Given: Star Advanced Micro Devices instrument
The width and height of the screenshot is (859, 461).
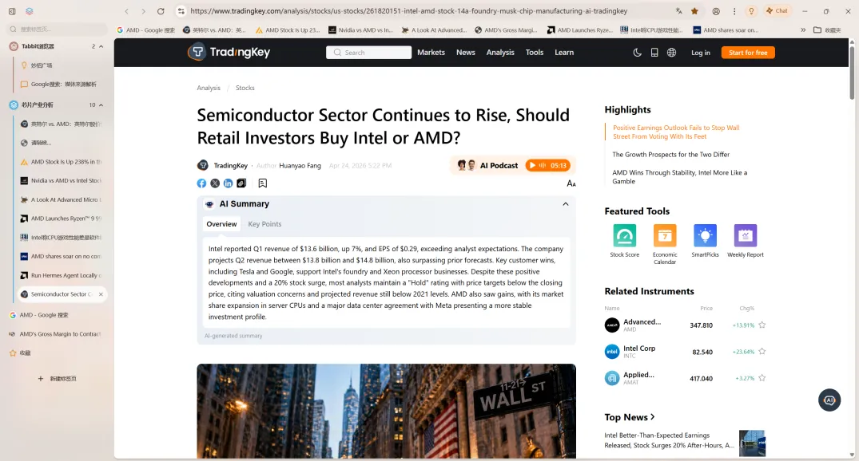Looking at the screenshot, I should [762, 325].
